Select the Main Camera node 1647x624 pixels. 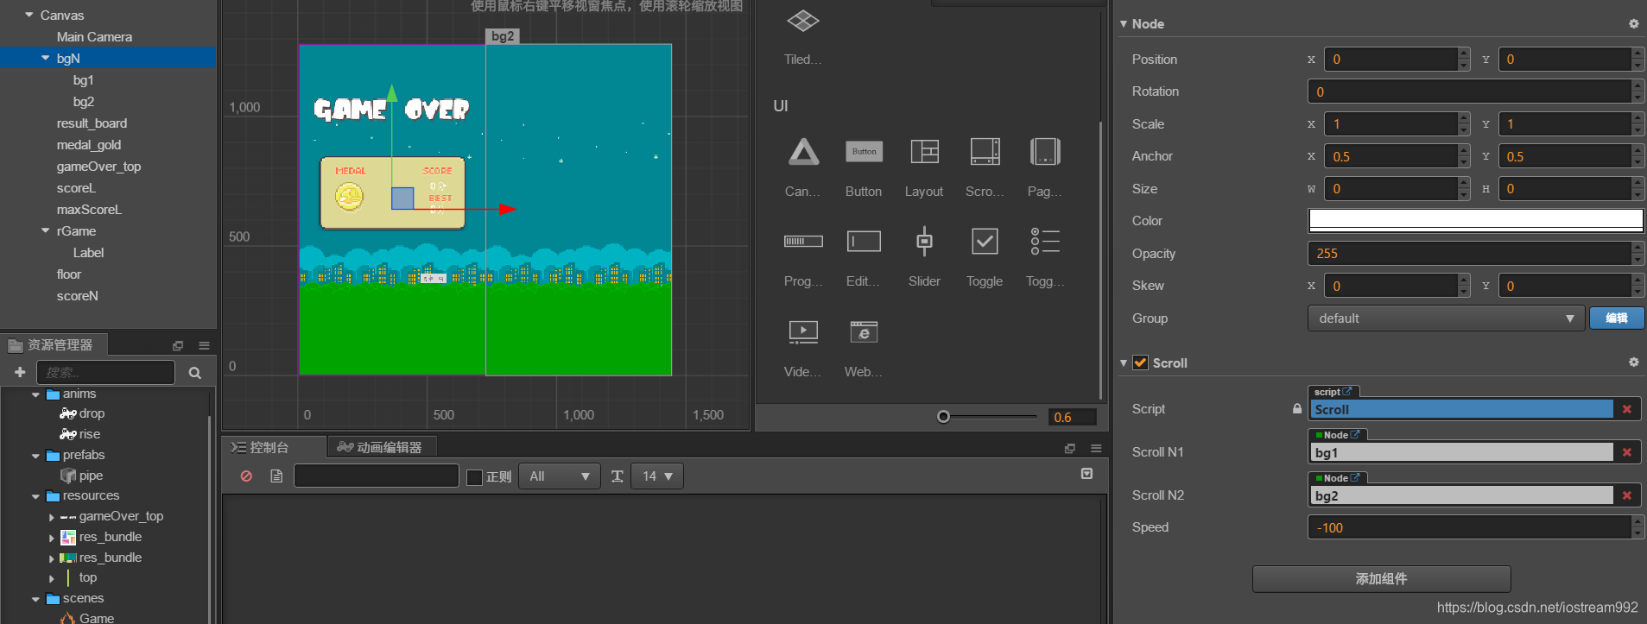94,36
